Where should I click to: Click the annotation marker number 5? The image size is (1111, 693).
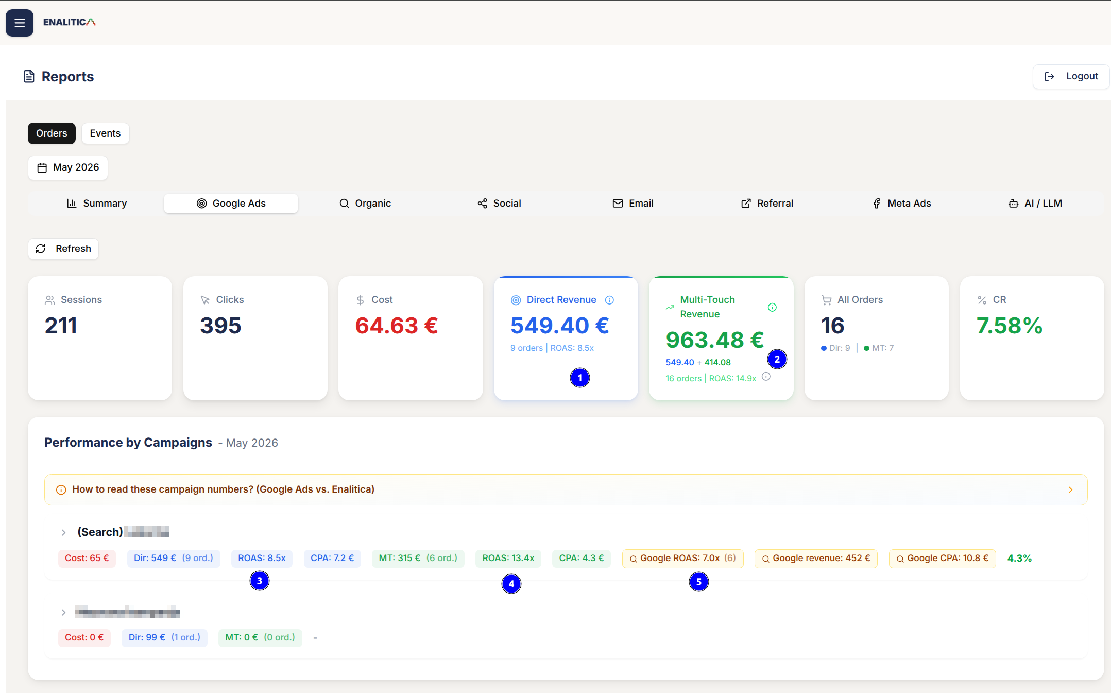pos(699,582)
